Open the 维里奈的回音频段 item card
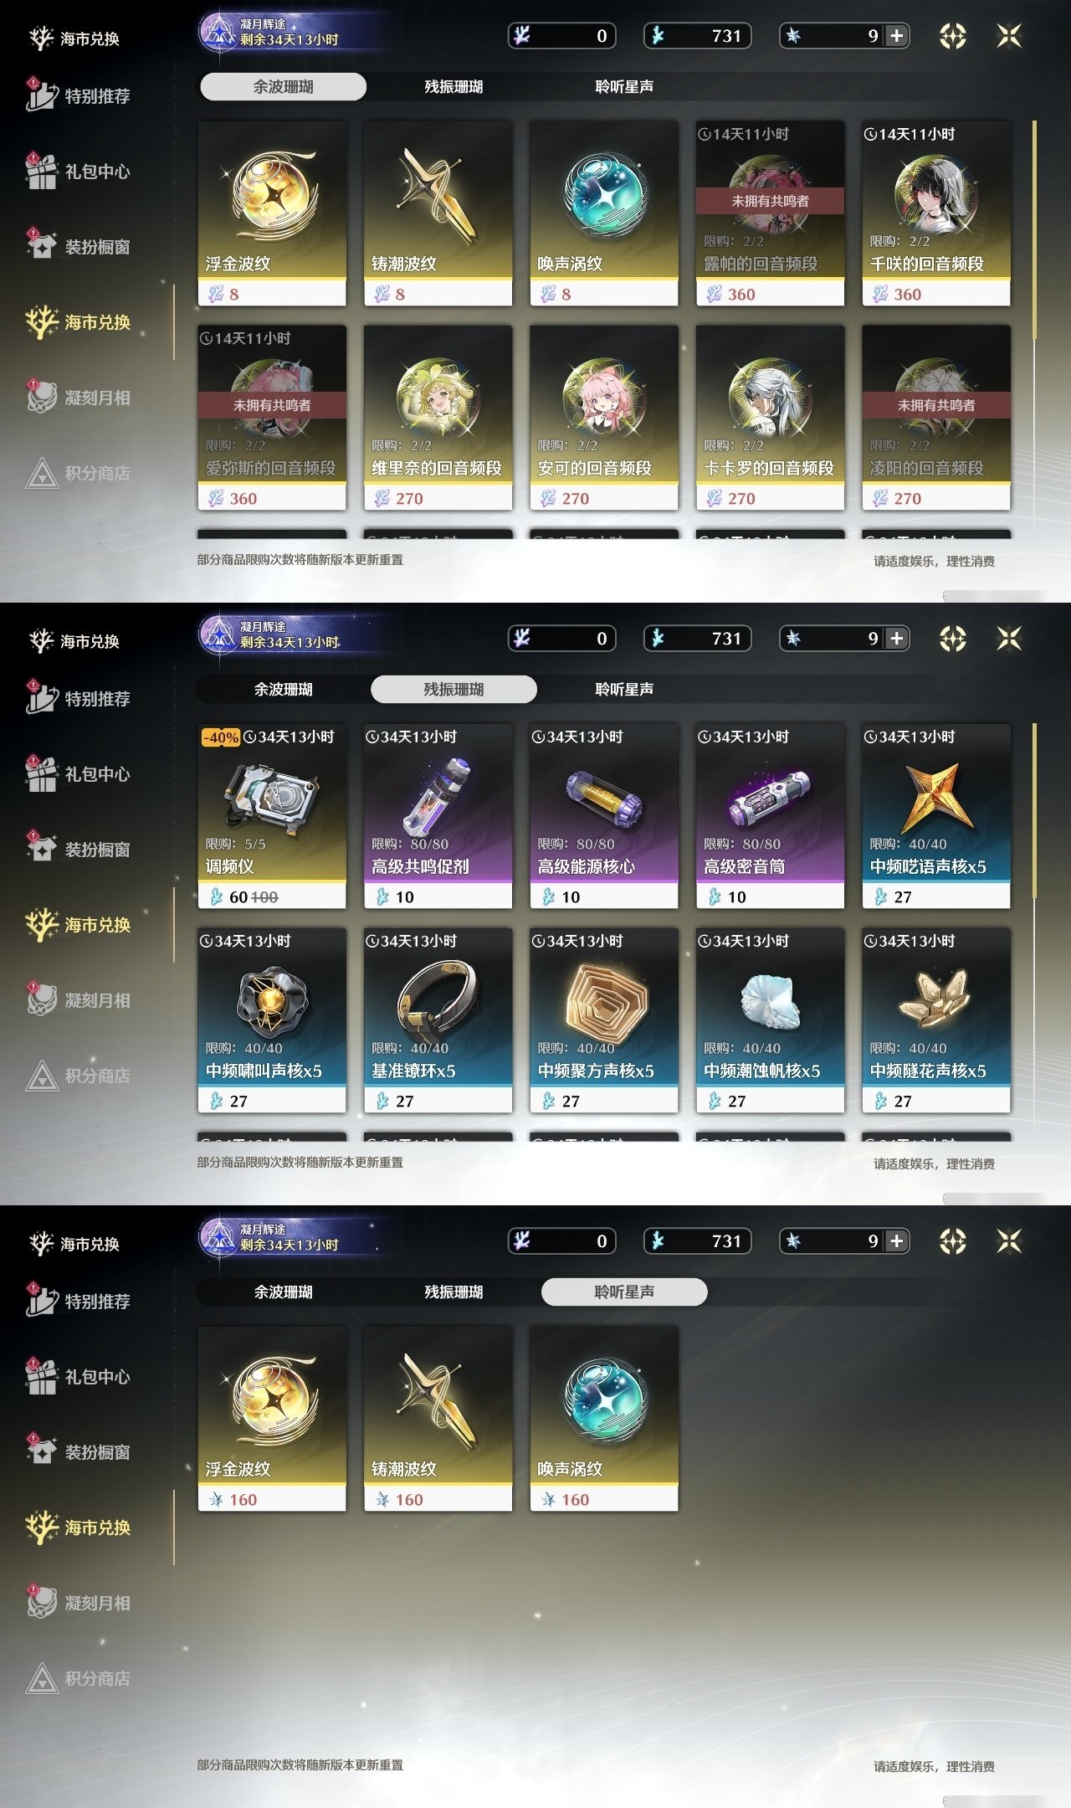 click(438, 418)
